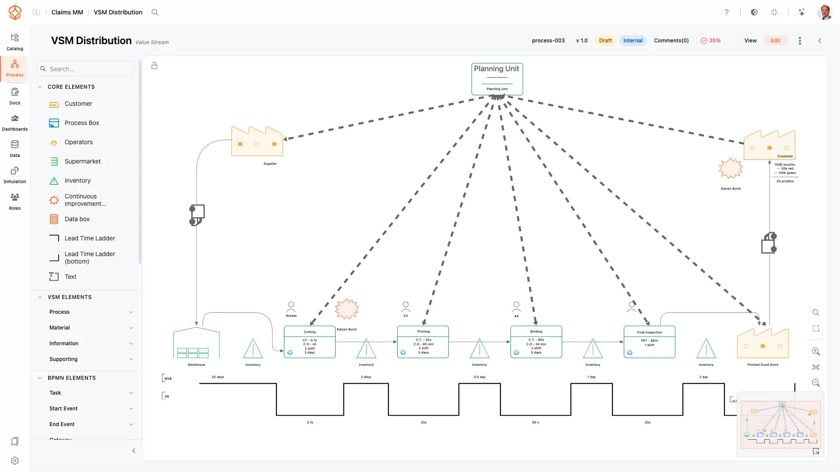The width and height of the screenshot is (840, 472).
Task: Click the fit-to-screen icon on canvas
Action: (x=816, y=367)
